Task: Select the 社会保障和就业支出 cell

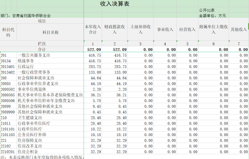Action: click(x=50, y=78)
